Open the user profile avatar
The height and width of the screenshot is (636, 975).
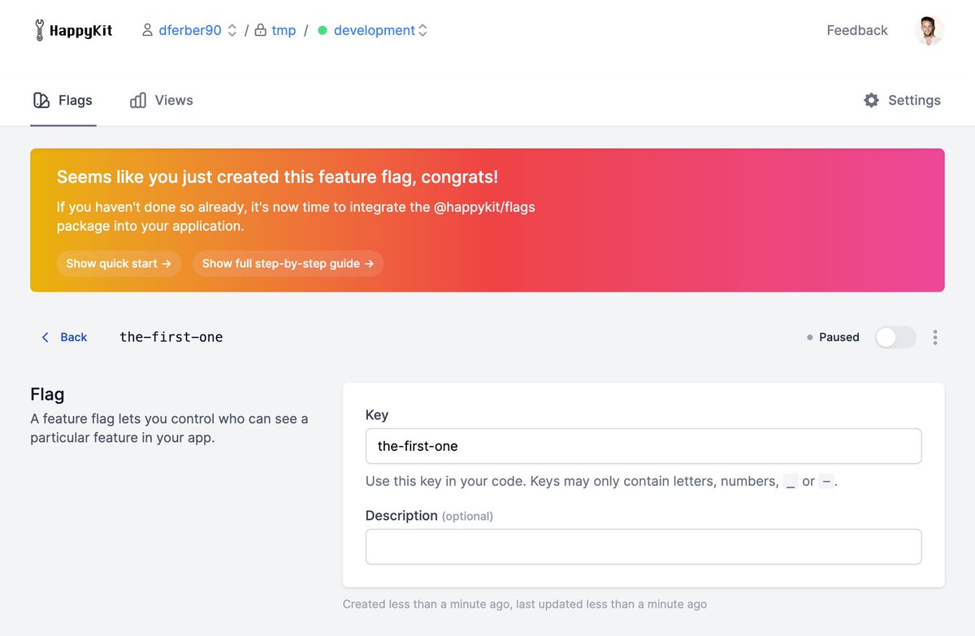point(929,31)
